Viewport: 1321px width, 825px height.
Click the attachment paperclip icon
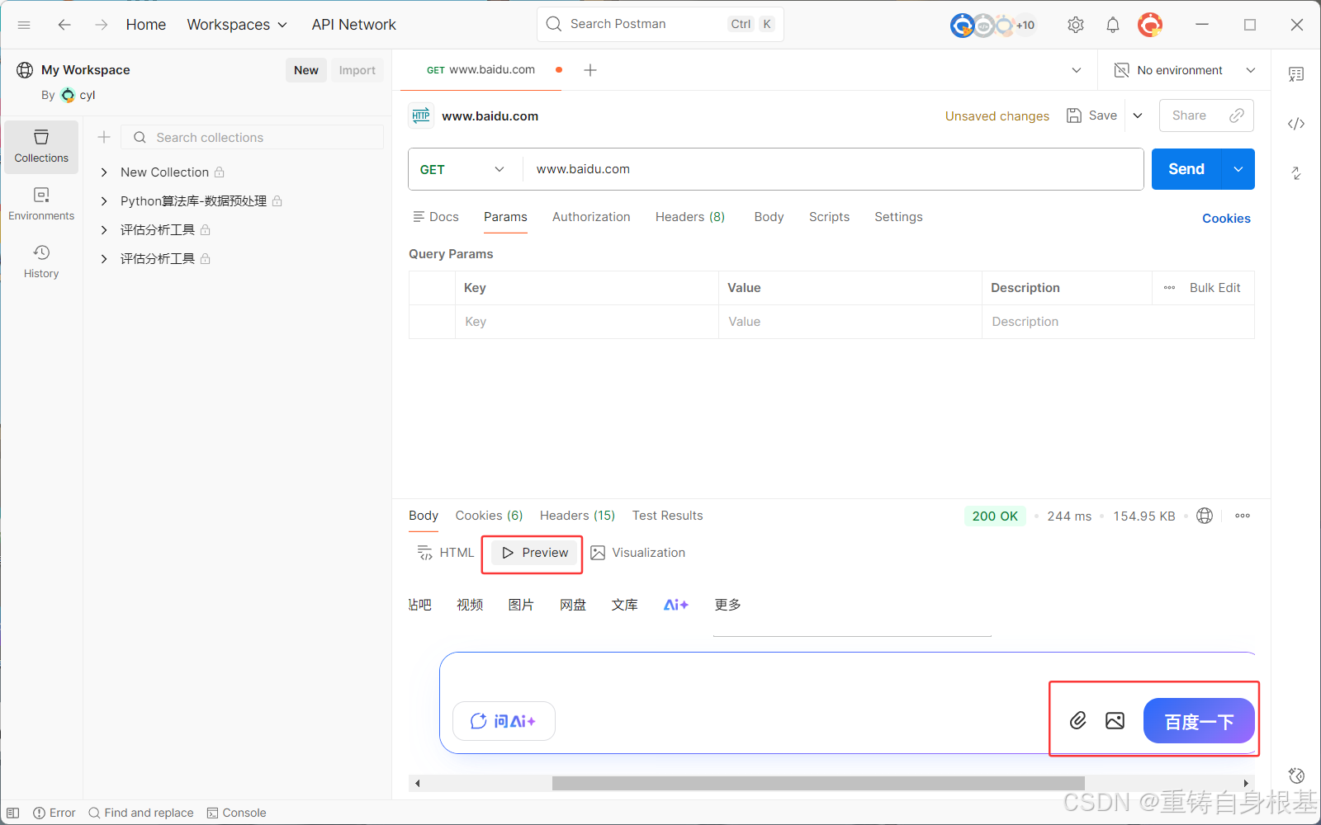click(1078, 720)
